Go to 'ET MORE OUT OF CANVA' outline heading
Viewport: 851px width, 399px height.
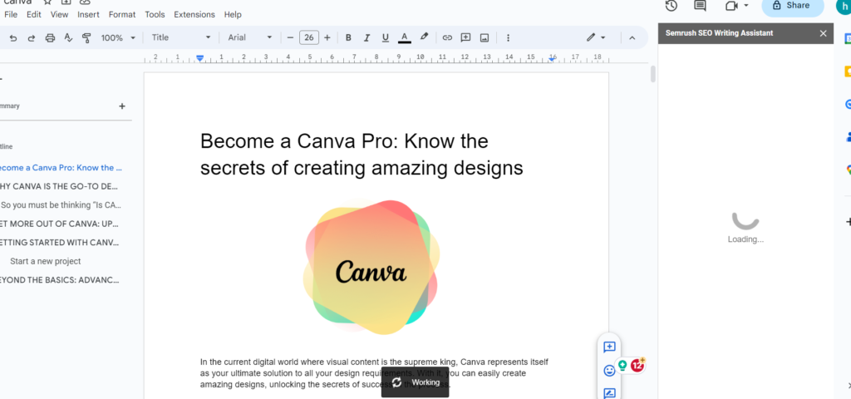[x=59, y=224]
